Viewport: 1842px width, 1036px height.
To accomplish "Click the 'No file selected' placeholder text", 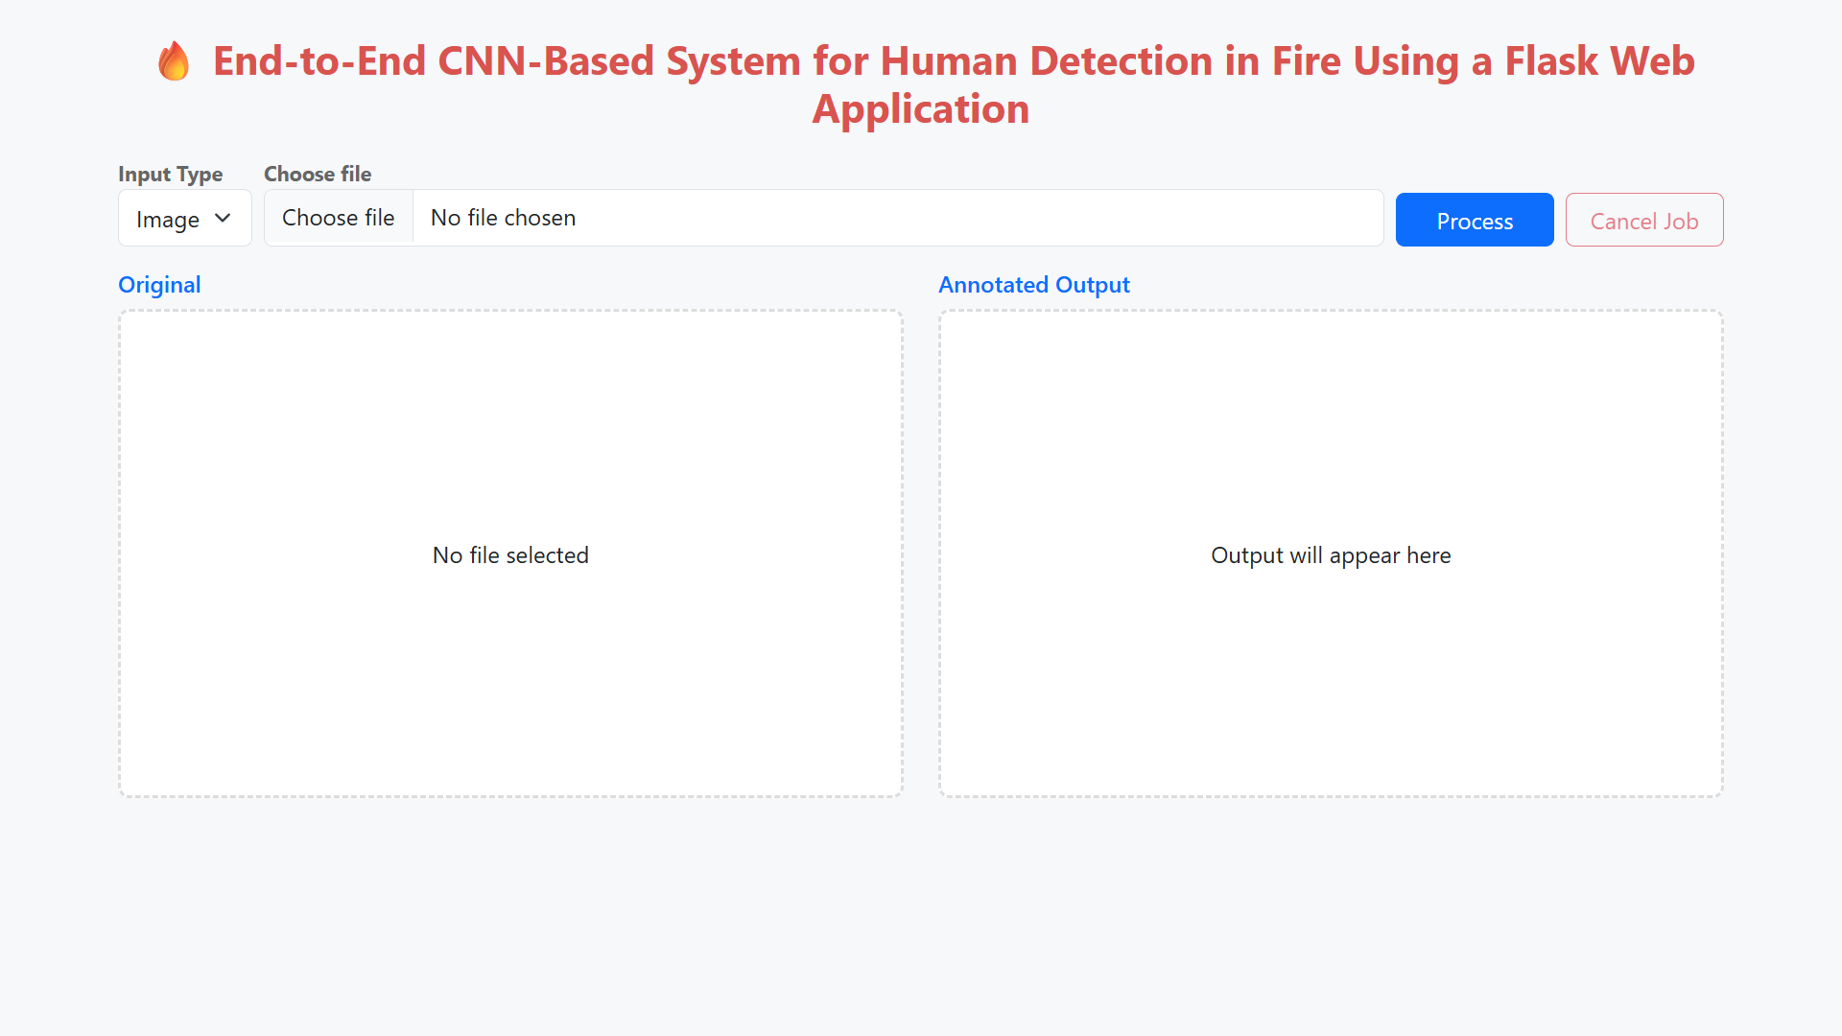I will coord(510,555).
